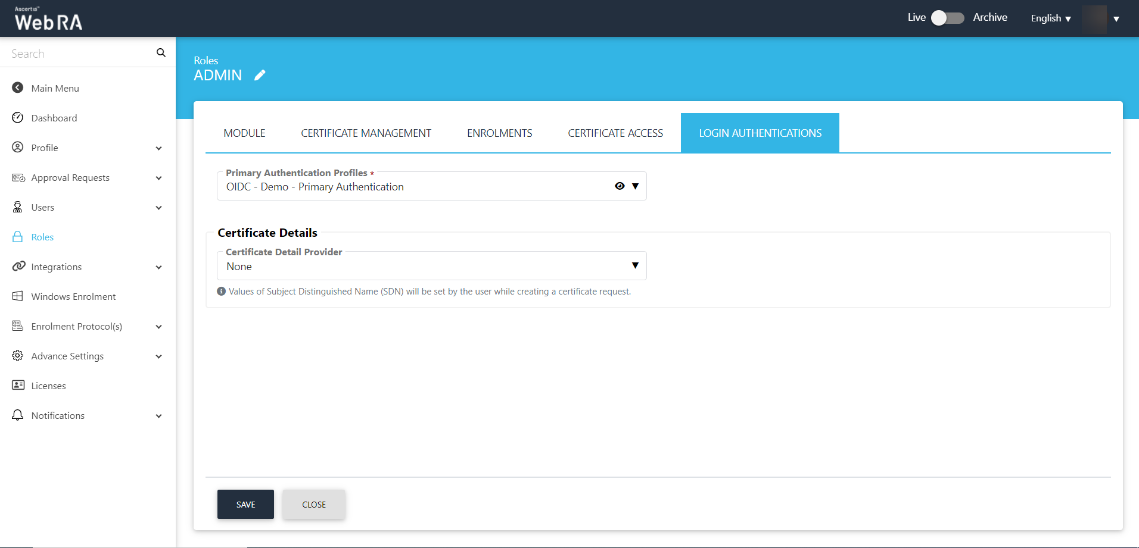
Task: Click the SAVE button
Action: [x=245, y=505]
